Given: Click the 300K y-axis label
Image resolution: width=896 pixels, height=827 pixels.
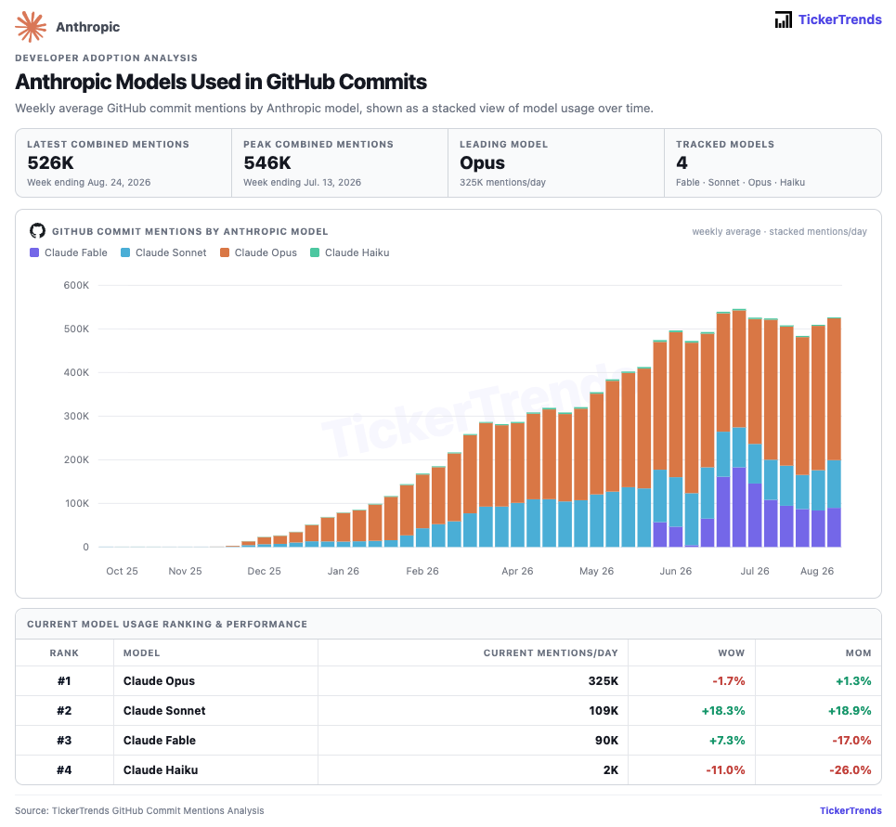Looking at the screenshot, I should [76, 416].
